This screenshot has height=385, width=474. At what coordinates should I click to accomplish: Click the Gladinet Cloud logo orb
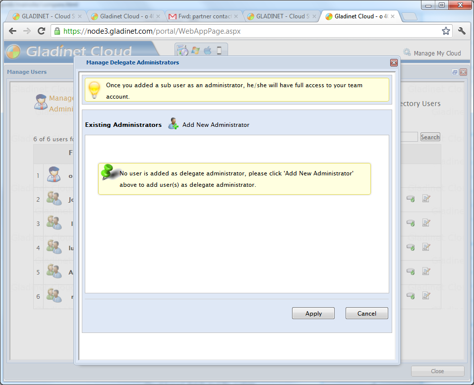point(13,52)
